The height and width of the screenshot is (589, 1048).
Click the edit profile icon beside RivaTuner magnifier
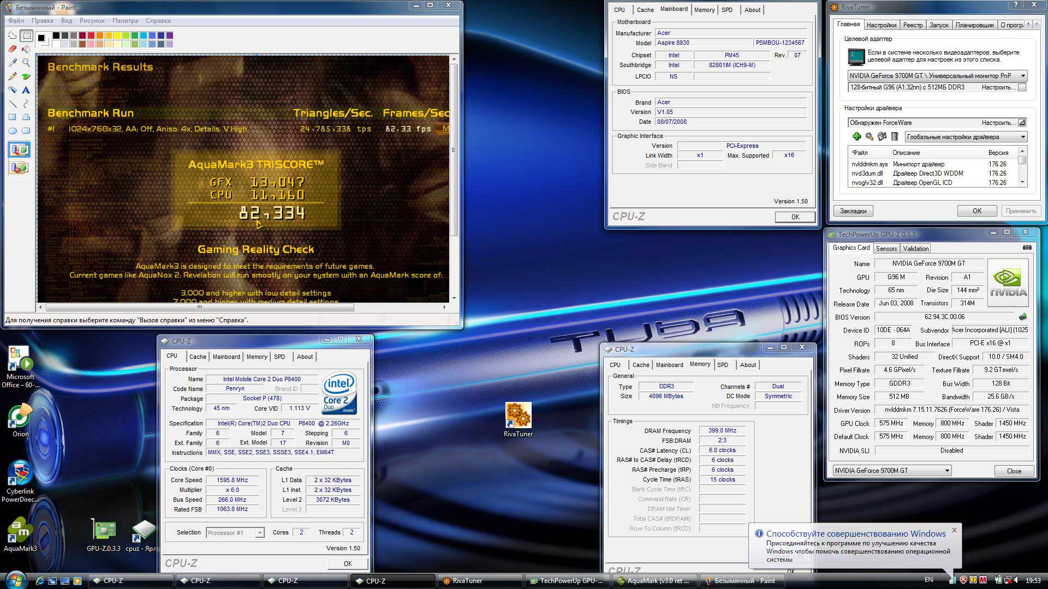[882, 137]
